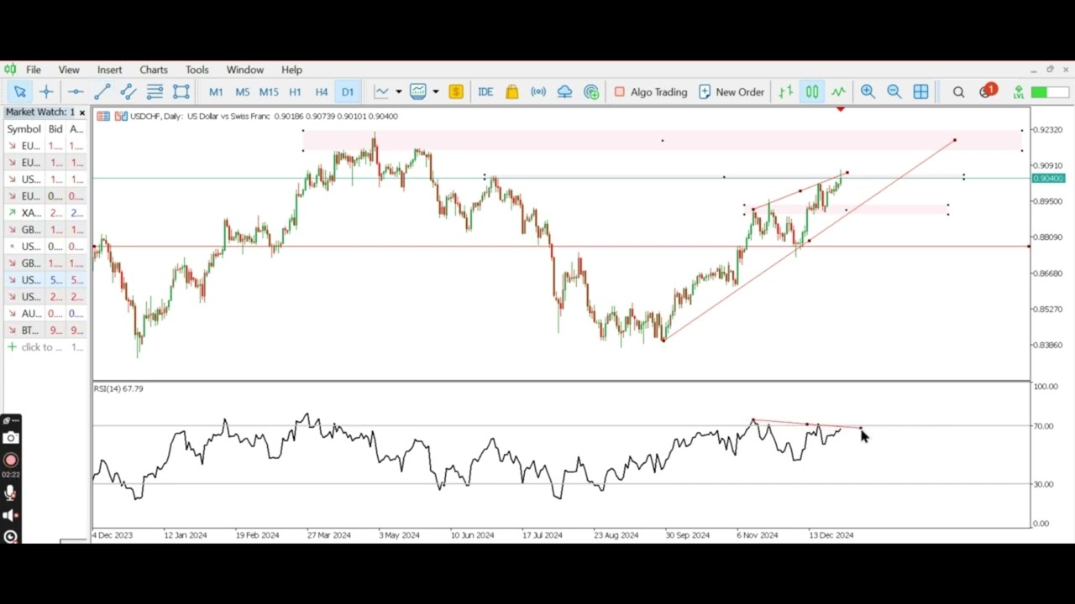Image resolution: width=1075 pixels, height=604 pixels.
Task: Click the MetaTrader application logo icon
Action: click(9, 70)
